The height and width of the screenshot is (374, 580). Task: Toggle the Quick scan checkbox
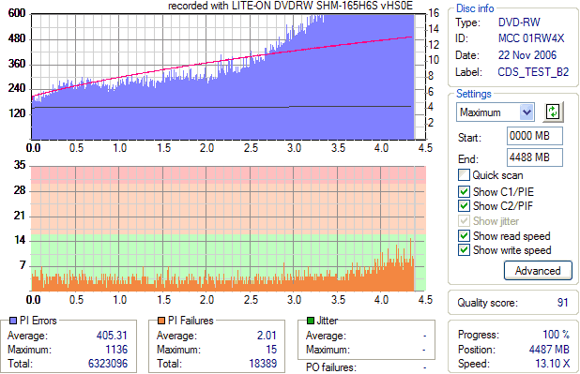[464, 174]
